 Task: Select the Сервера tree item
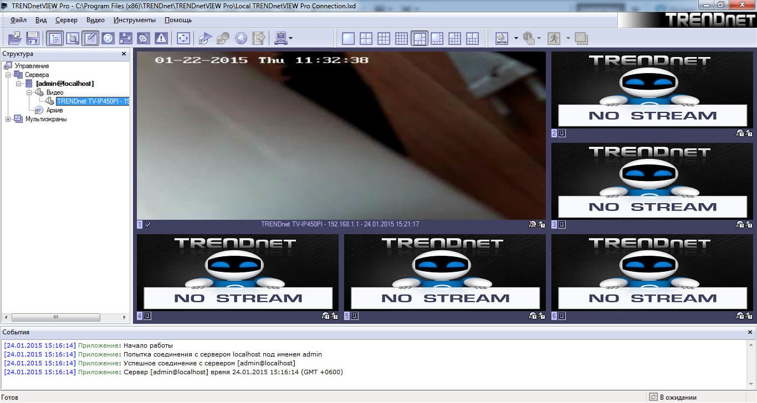(37, 75)
